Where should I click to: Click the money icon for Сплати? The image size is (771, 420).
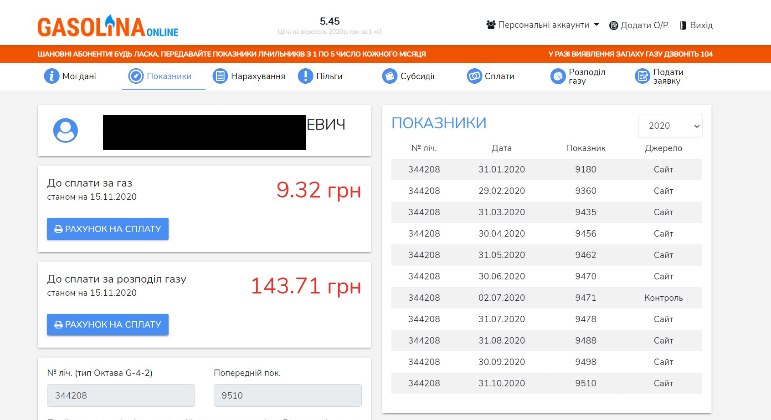(474, 76)
